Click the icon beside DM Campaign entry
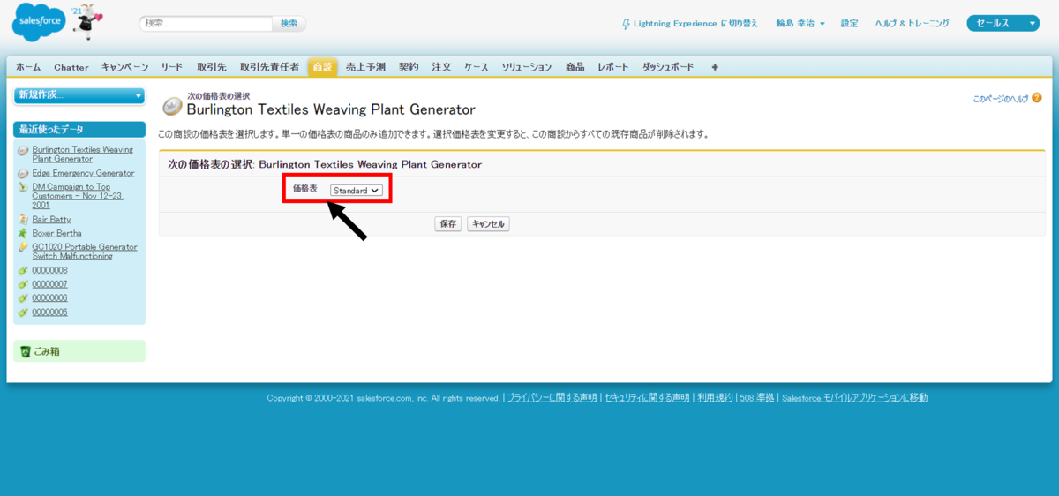The width and height of the screenshot is (1059, 496). coord(23,187)
